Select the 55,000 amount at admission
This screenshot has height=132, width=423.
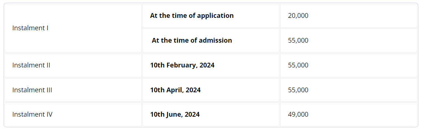(x=349, y=40)
